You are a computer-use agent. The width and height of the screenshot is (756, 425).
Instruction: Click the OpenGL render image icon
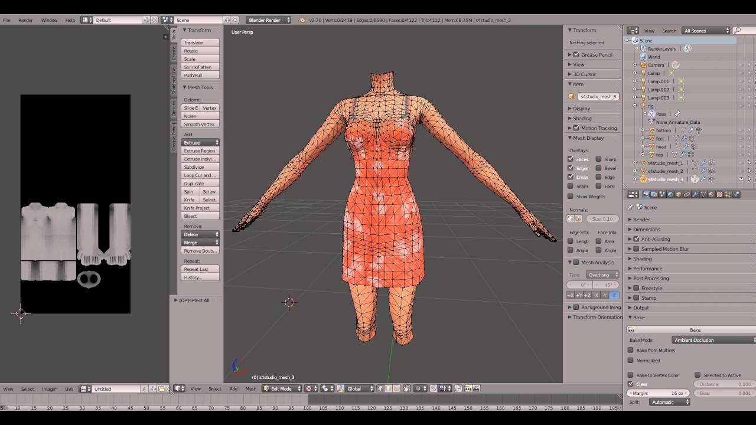467,388
